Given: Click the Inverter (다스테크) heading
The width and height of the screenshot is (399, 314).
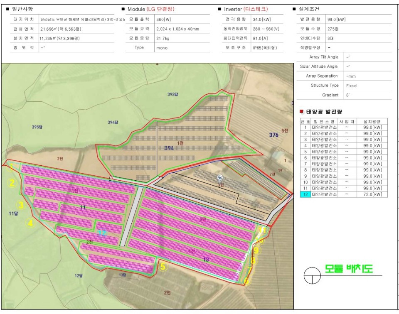Looking at the screenshot, I should click(246, 9).
